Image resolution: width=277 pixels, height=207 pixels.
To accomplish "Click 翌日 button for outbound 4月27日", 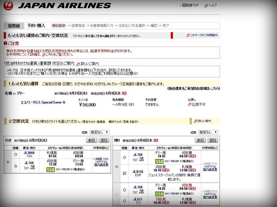I will pos(104,140).
